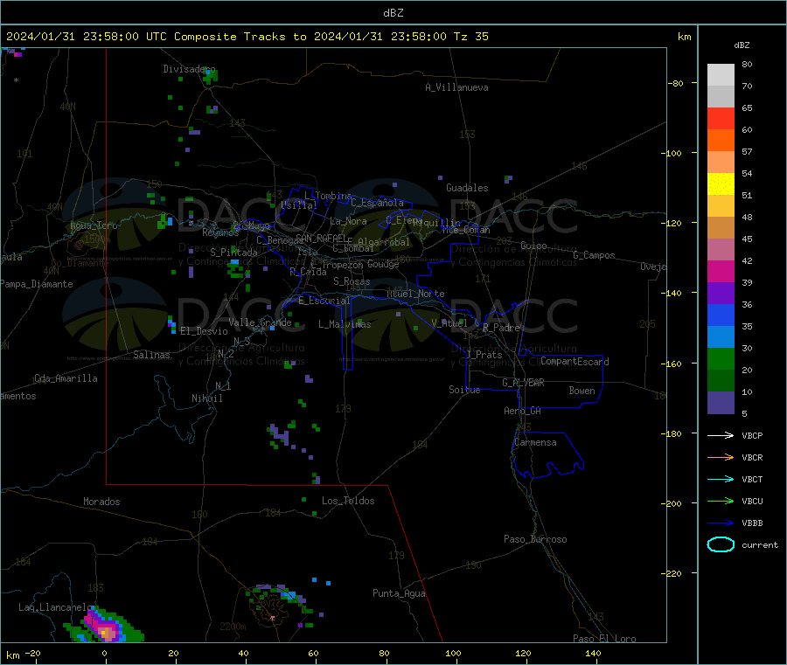
Task: Click the Lag.Llancanelo map label
Action: (x=56, y=607)
